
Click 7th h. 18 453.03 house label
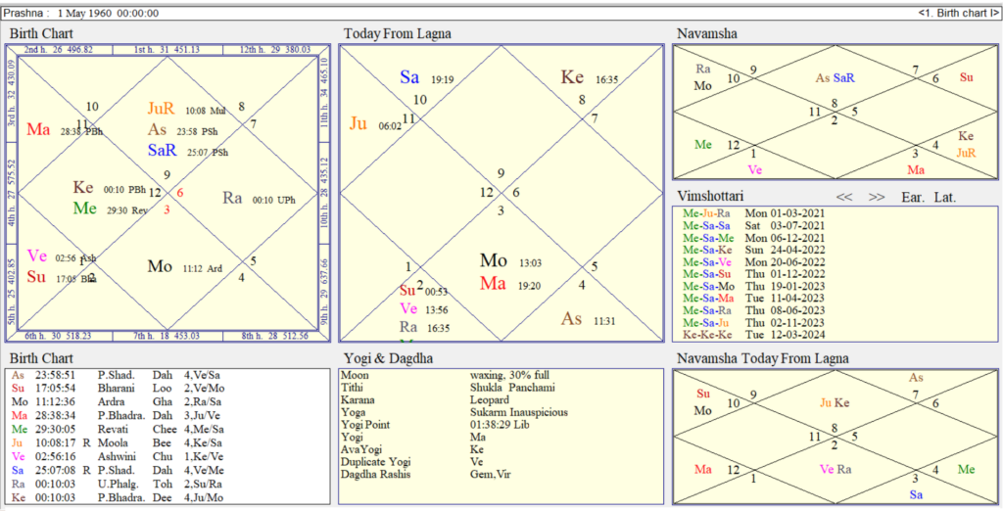(167, 336)
